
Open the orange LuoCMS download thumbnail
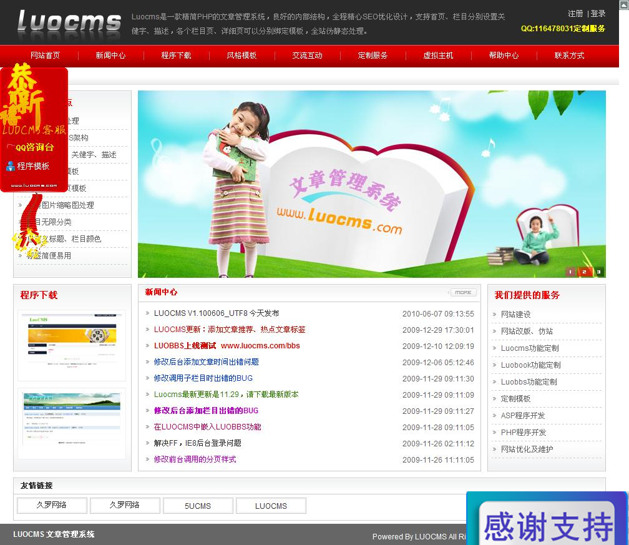coord(72,345)
